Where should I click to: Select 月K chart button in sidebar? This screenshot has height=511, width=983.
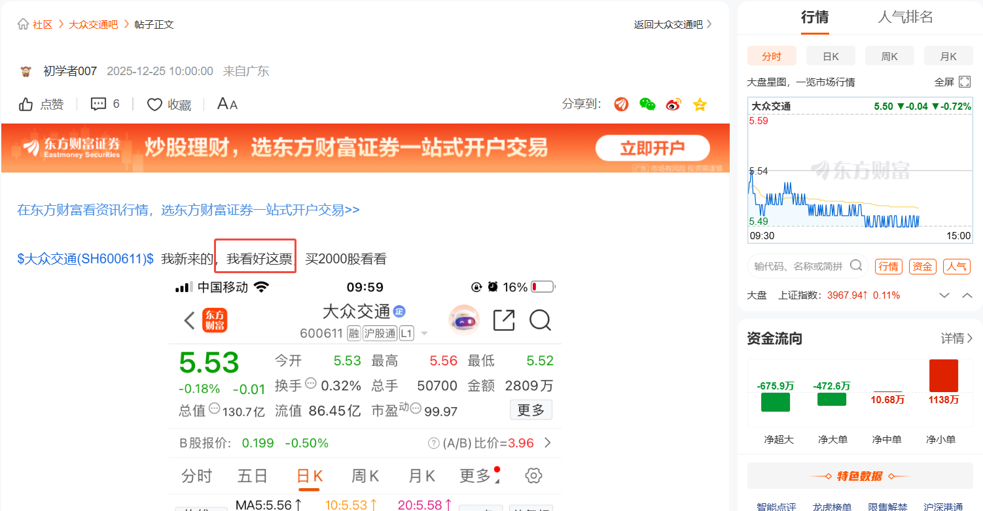coord(948,56)
